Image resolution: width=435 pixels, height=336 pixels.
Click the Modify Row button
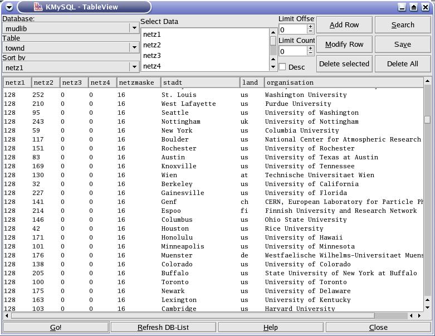click(x=344, y=45)
